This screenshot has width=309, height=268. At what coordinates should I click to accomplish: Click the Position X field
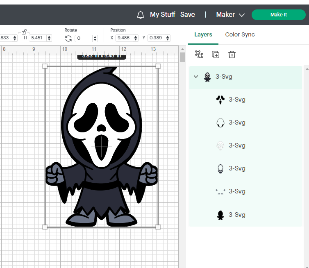tap(124, 38)
